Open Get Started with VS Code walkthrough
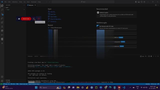The height and width of the screenshot is (90, 160). [x=116, y=27]
